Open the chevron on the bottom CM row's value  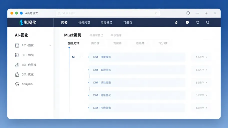point(206,108)
